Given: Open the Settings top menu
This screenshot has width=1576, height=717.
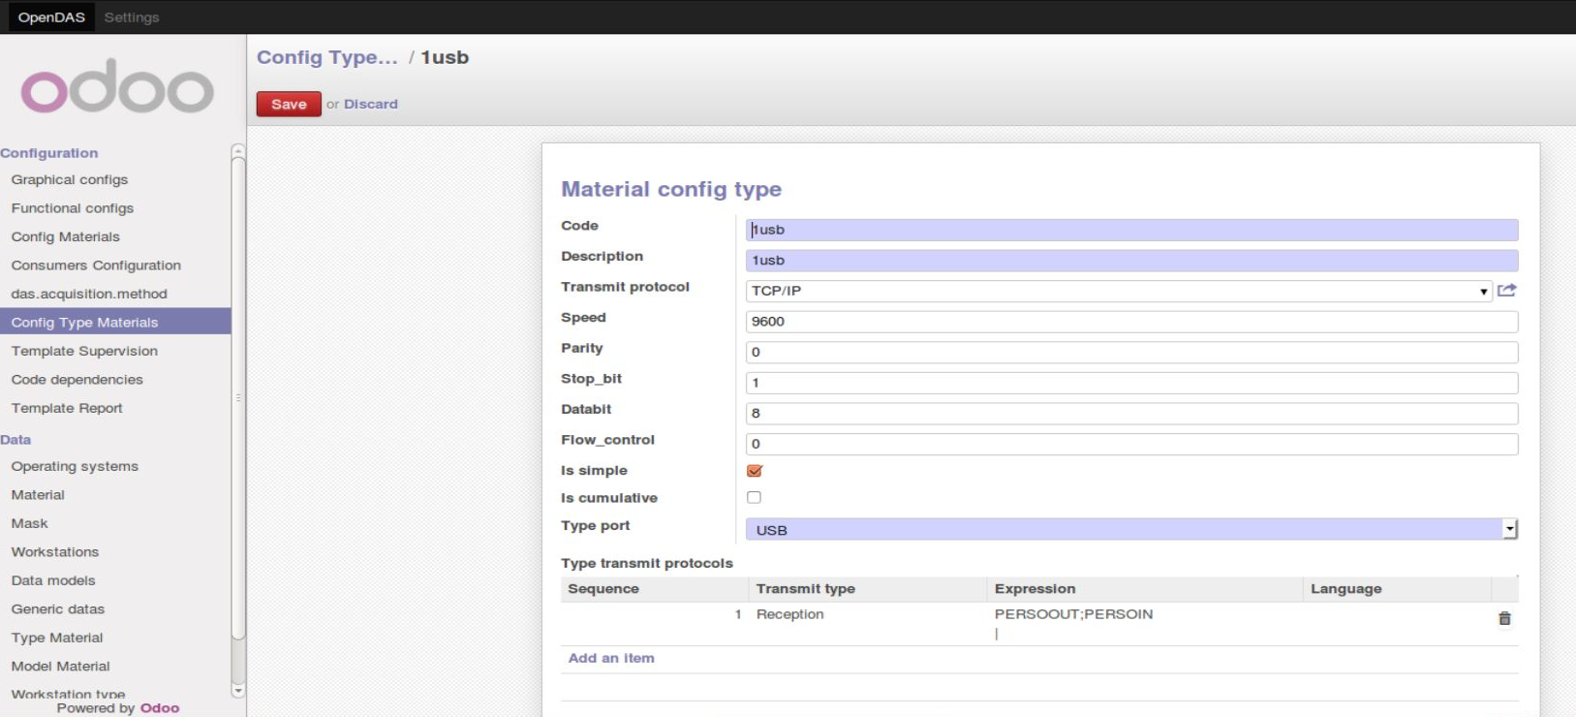Looking at the screenshot, I should (x=132, y=16).
